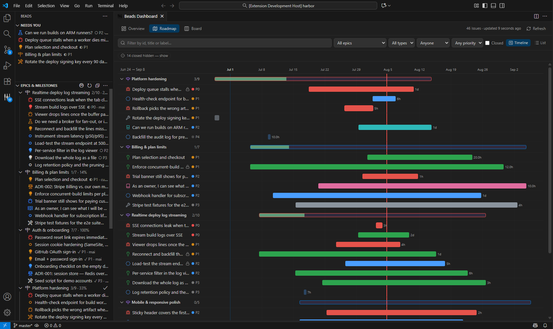Click the title bar harbor search box
This screenshot has width=553, height=329.
coord(278,6)
